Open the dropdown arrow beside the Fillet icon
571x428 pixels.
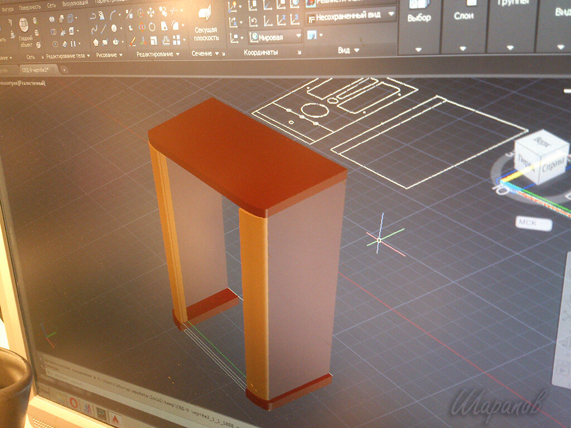point(182,26)
